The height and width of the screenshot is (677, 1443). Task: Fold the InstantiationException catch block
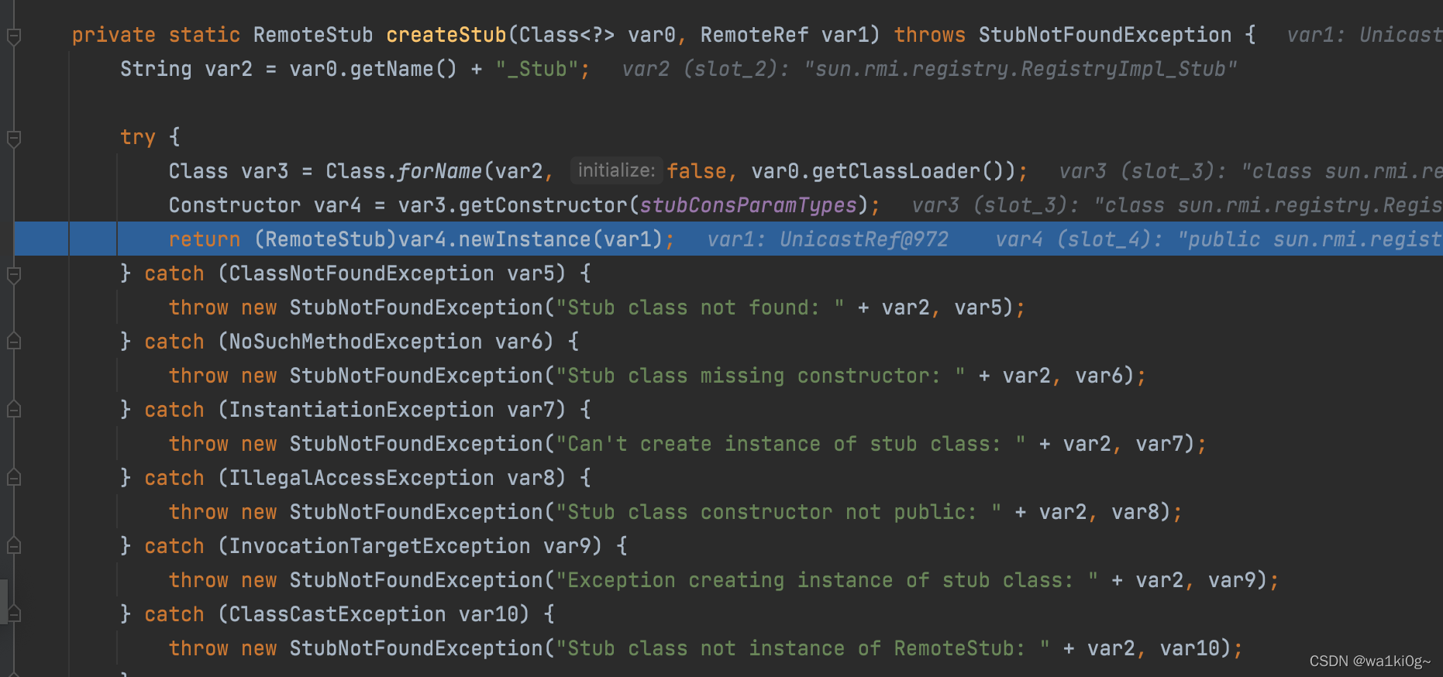(x=14, y=410)
